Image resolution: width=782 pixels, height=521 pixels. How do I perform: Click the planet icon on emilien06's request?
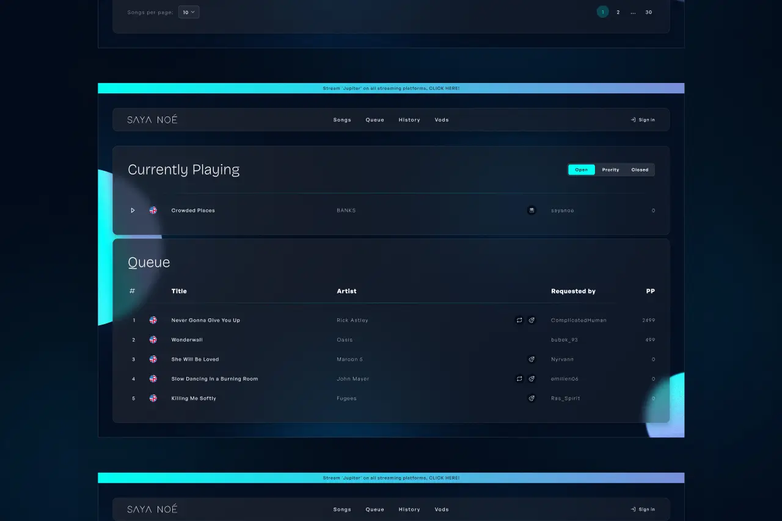[532, 379]
